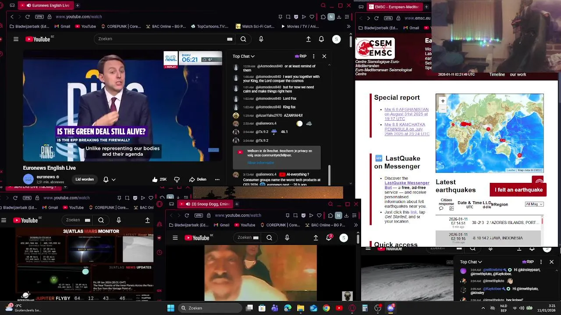Click voice search mic in Snoop Dogg window

coord(287,238)
